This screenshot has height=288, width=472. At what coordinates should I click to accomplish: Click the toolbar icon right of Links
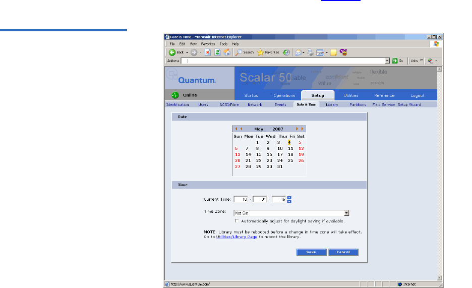tap(431, 61)
